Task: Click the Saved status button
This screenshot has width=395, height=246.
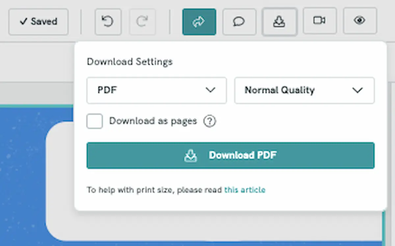Action: (39, 22)
